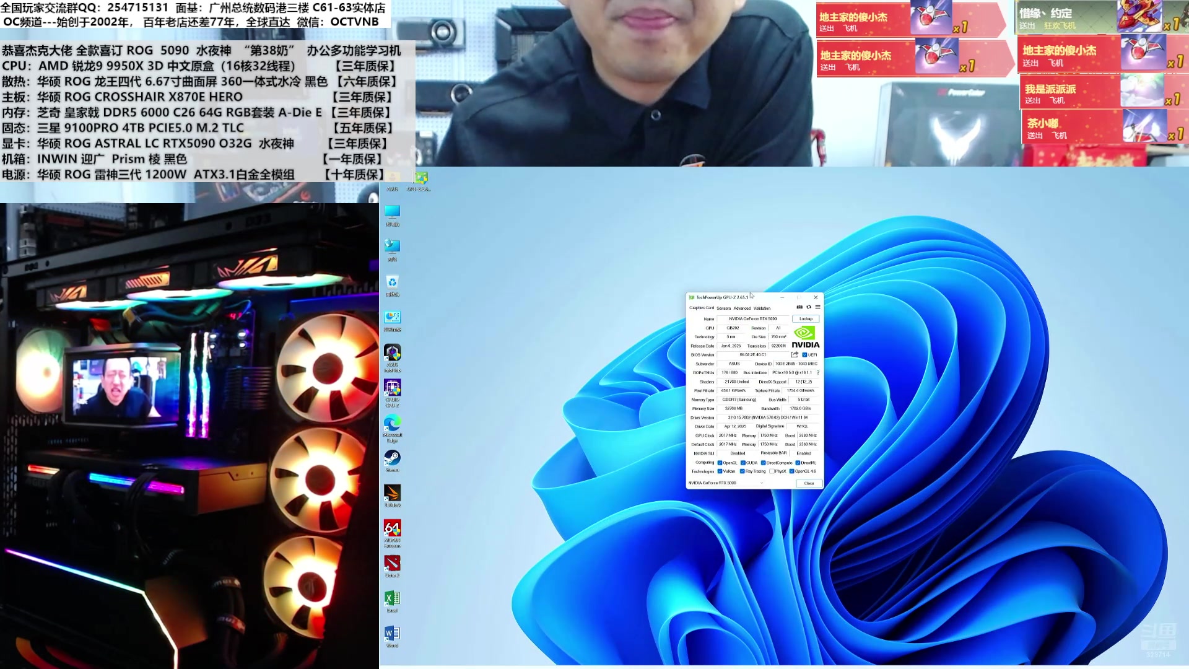Open Excel desktop shortcut

[x=392, y=601]
